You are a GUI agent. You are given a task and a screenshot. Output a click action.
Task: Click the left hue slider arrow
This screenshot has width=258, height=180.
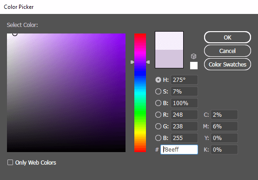point(132,62)
